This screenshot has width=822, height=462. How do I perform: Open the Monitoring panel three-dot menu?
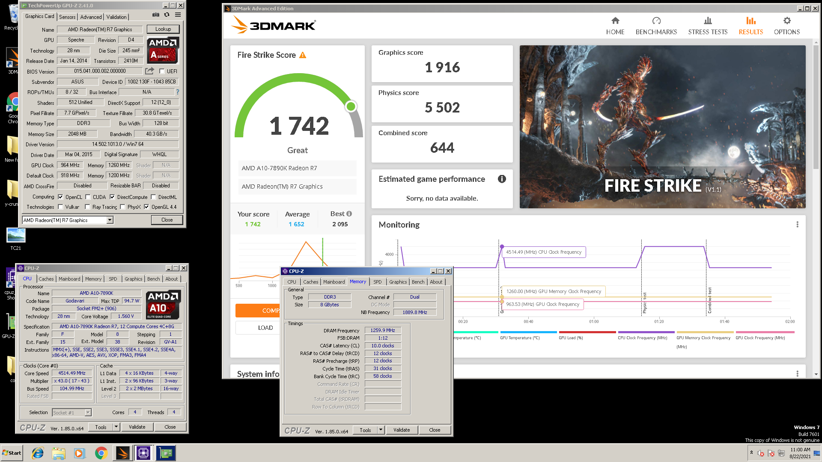[x=797, y=225]
